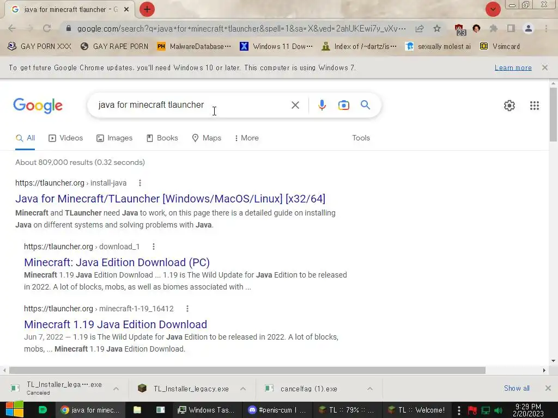Share this page icon in address bar
Viewport: 558px width, 418px height.
[x=420, y=28]
